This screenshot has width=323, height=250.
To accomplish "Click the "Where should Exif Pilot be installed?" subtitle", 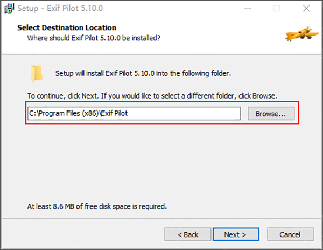I will (94, 38).
